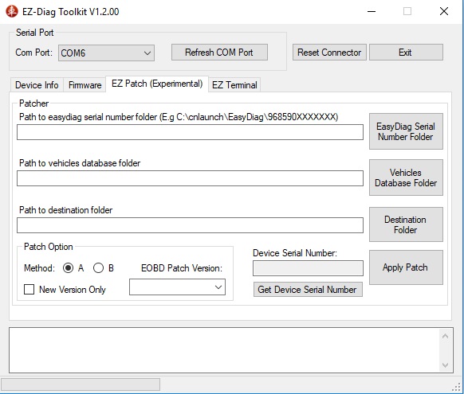Switch to the Device Info tab
Viewport: 464px width, 394px height.
(37, 85)
